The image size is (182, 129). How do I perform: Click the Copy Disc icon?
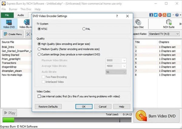[x=138, y=24]
